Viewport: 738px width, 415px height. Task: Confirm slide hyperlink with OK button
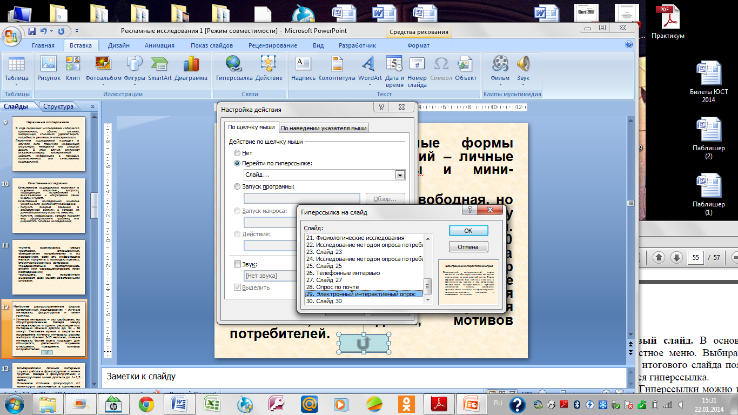click(x=468, y=231)
